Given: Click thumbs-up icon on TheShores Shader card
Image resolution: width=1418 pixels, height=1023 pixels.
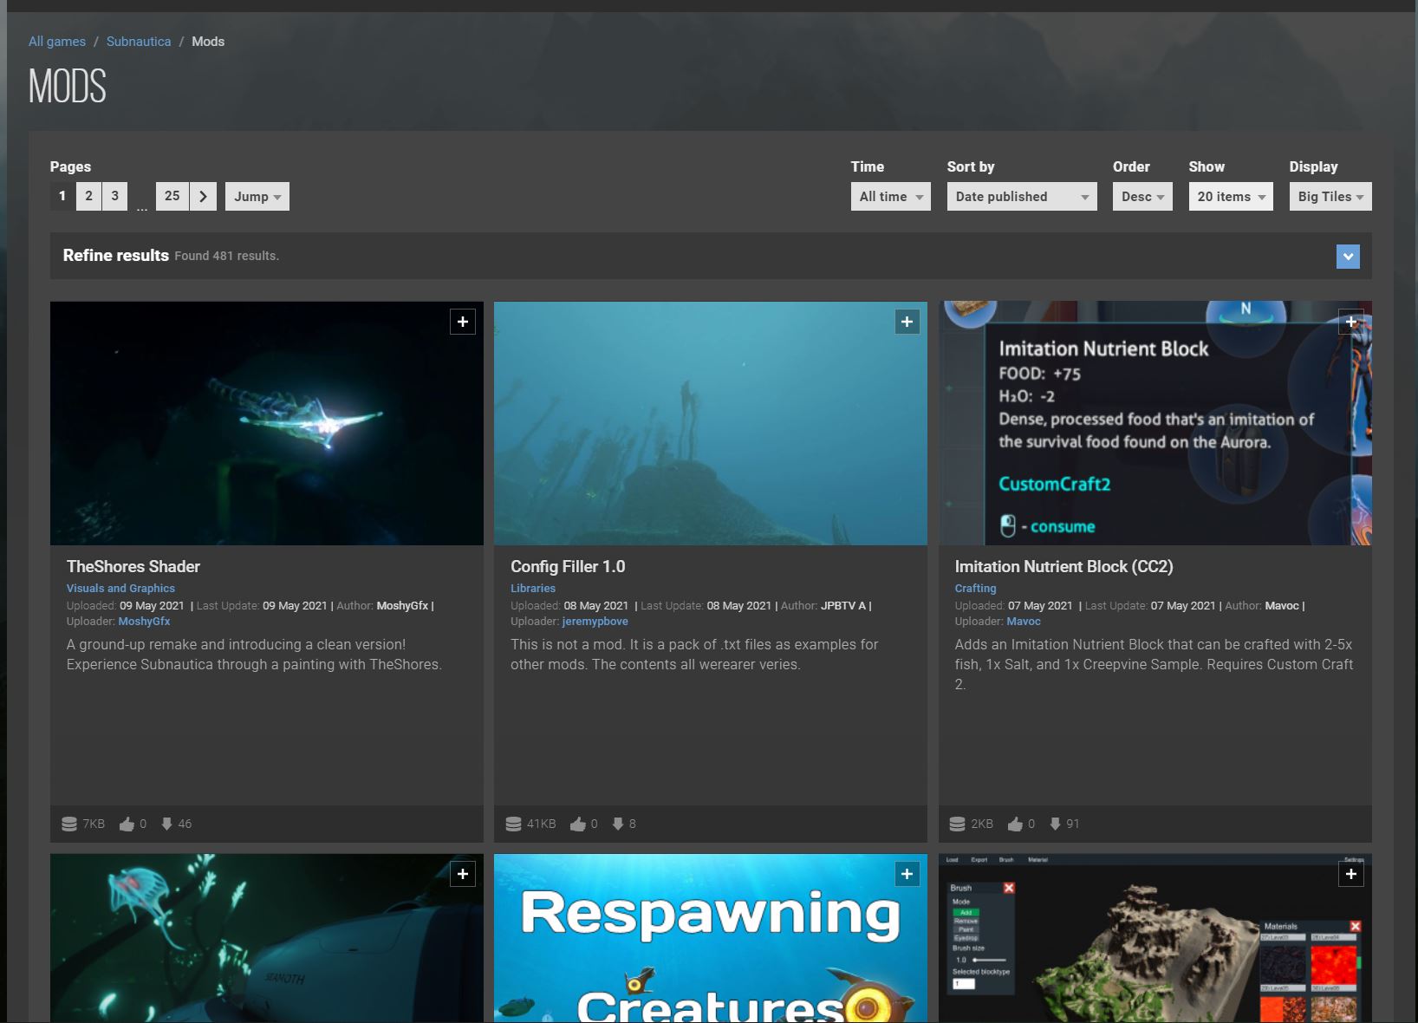Looking at the screenshot, I should click(x=127, y=824).
